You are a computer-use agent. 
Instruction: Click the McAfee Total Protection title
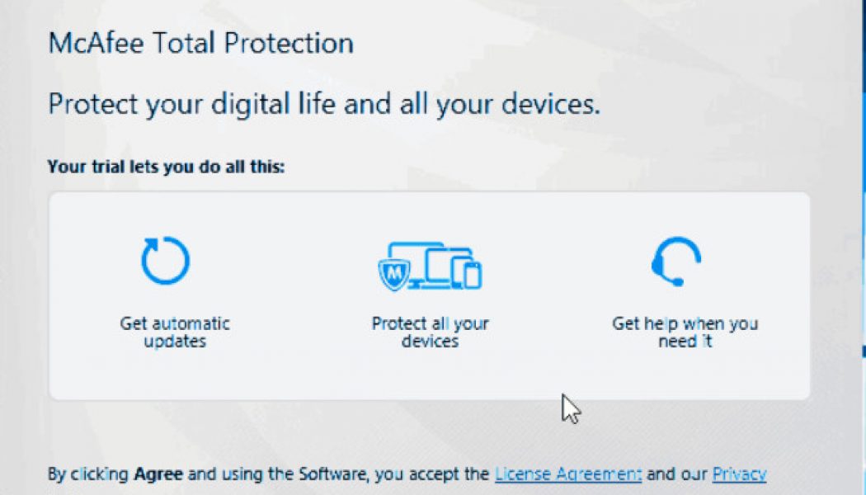(201, 43)
